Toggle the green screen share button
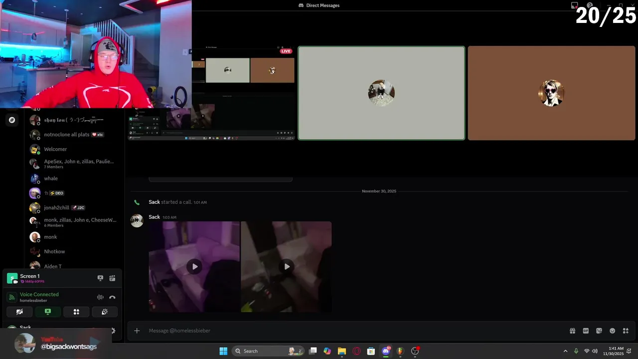The image size is (638, 359). [48, 312]
